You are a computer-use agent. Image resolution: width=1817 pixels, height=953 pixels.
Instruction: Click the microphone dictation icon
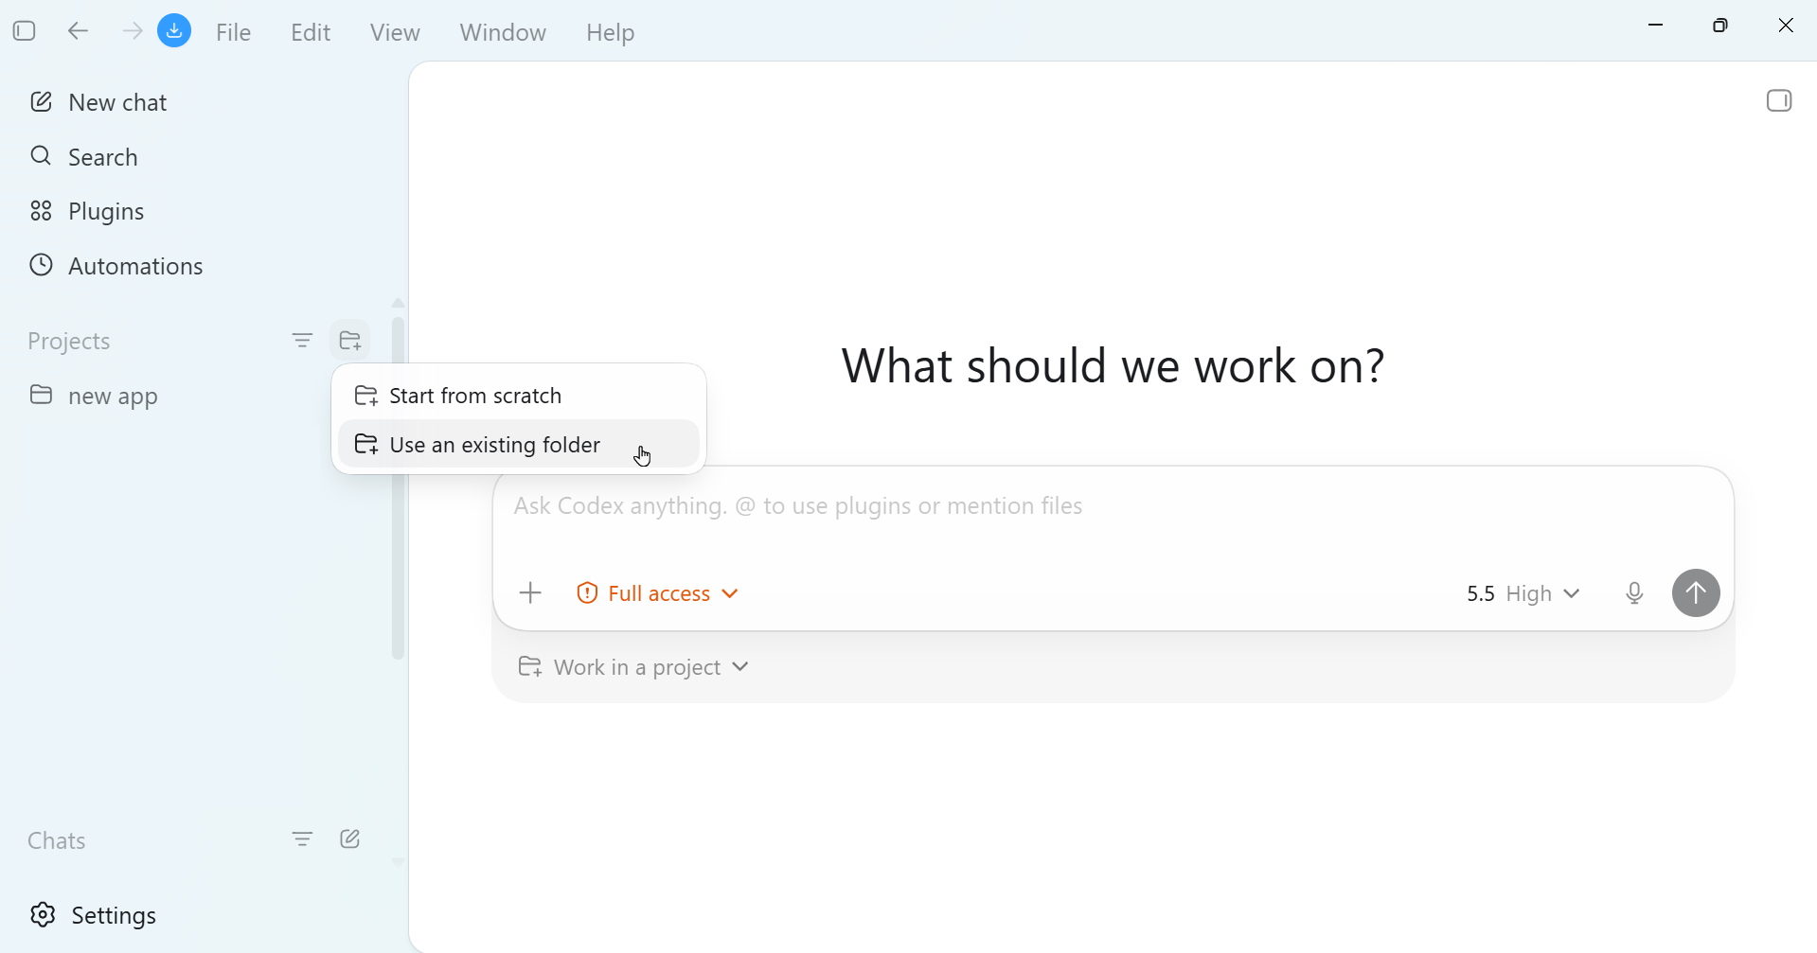(1635, 594)
